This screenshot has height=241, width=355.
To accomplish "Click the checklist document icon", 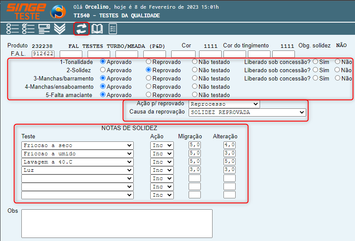I will [112, 29].
